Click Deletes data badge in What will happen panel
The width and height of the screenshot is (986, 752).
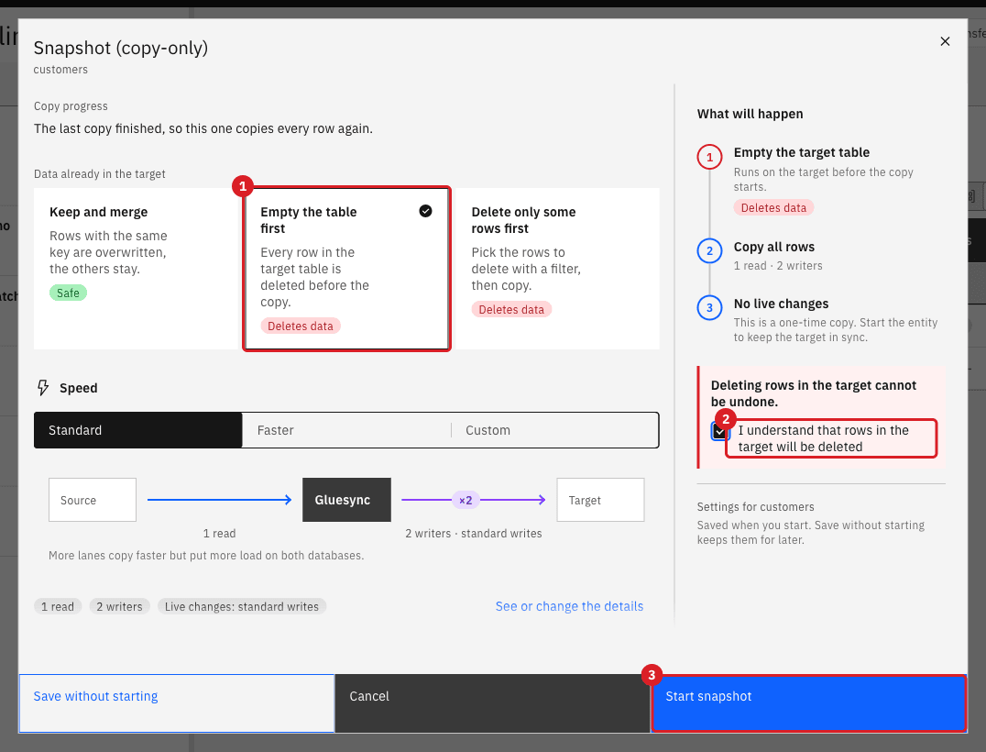(x=773, y=207)
